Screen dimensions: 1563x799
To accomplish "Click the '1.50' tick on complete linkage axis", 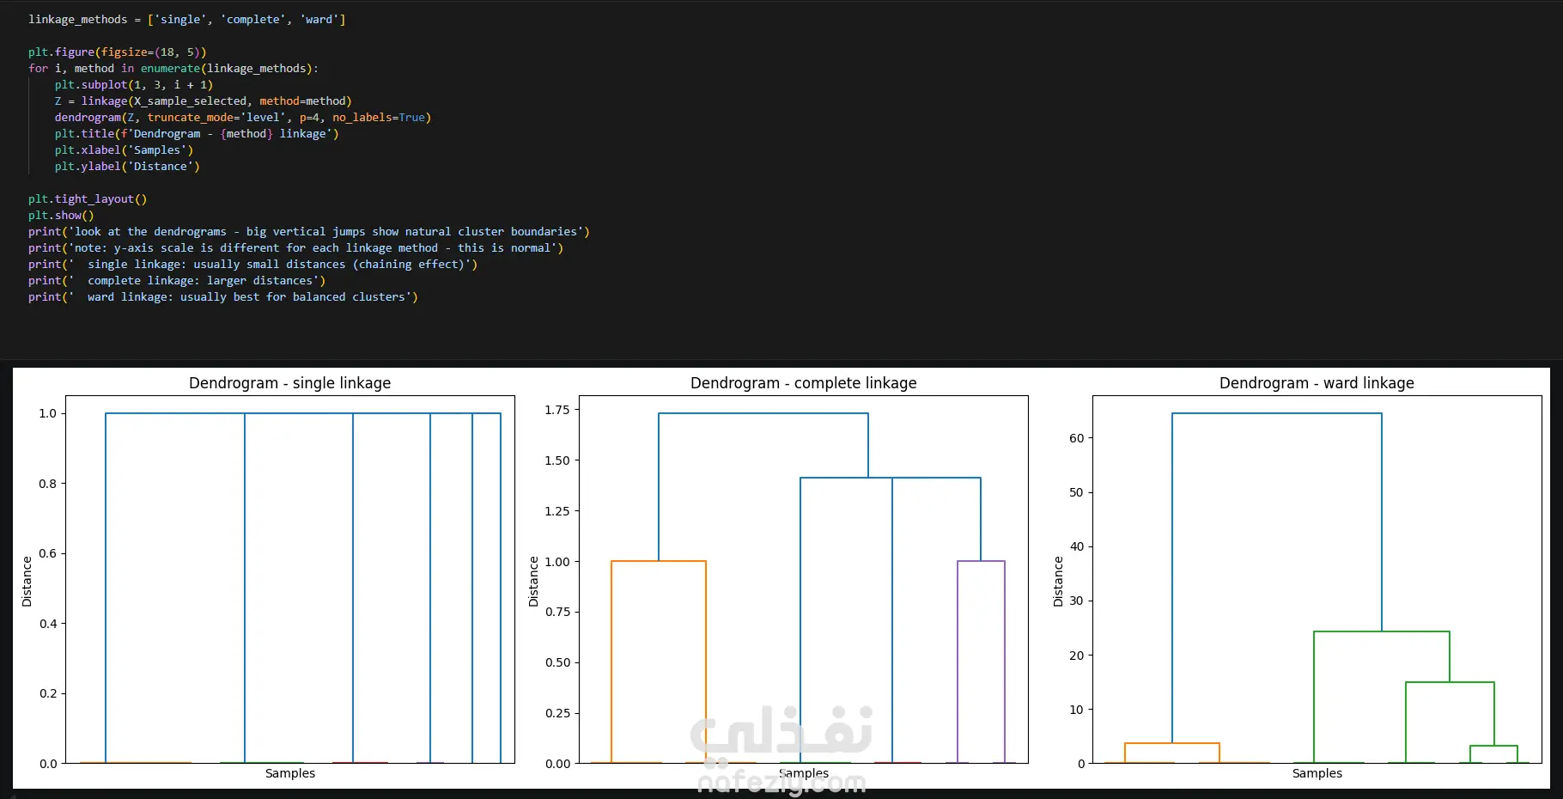I will point(557,460).
